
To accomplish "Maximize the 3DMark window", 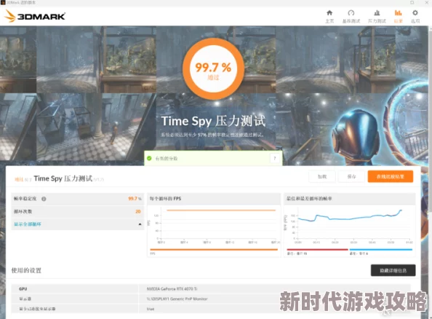I will [x=412, y=2].
